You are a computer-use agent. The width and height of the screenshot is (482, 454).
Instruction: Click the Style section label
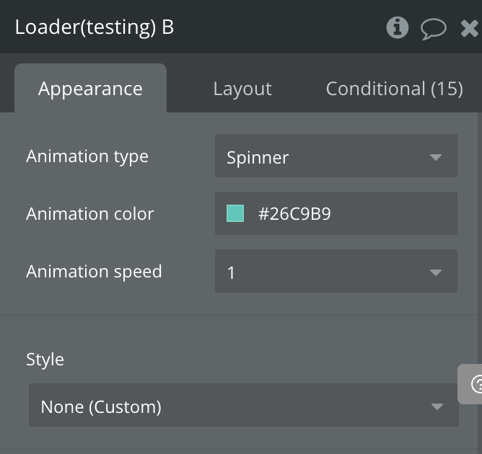click(45, 360)
